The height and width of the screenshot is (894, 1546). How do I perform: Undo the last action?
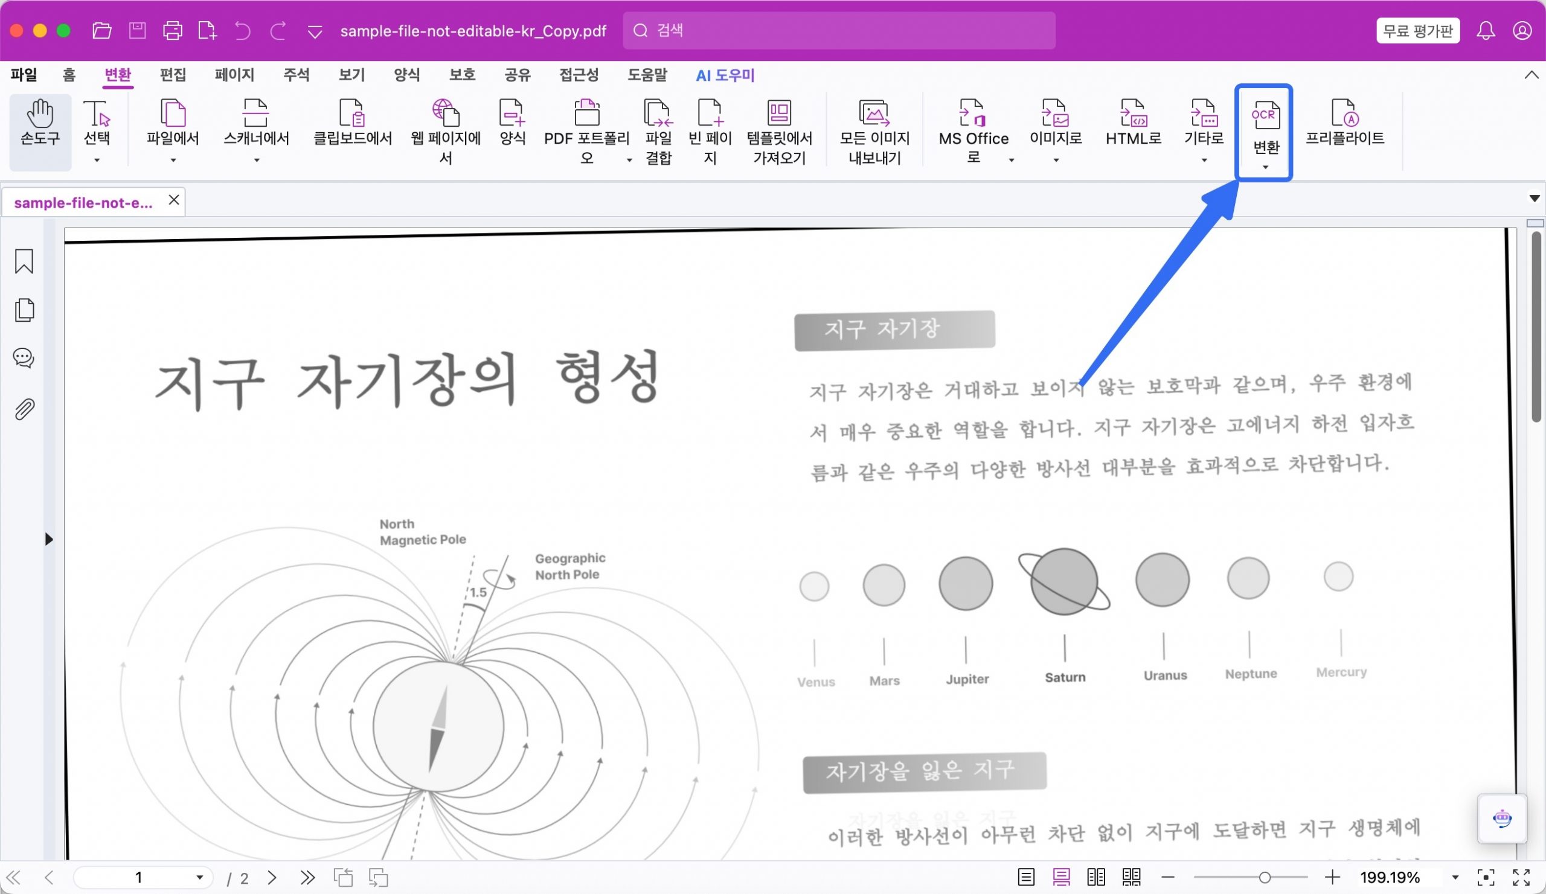click(242, 30)
